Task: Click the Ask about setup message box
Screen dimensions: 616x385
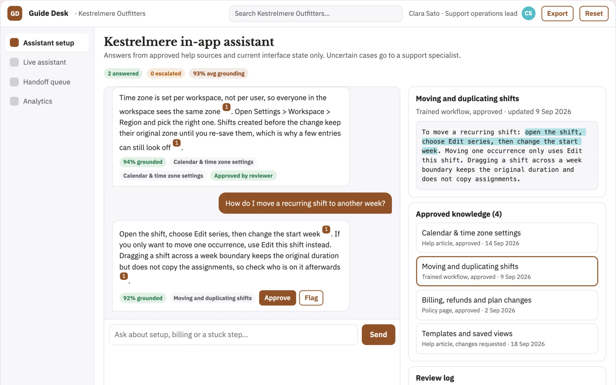Action: (233, 335)
